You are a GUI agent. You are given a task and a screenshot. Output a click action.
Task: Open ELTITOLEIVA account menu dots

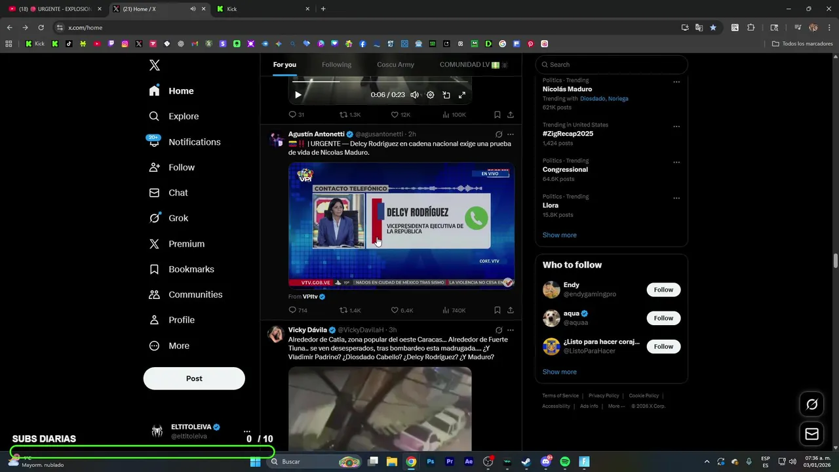pyautogui.click(x=247, y=431)
